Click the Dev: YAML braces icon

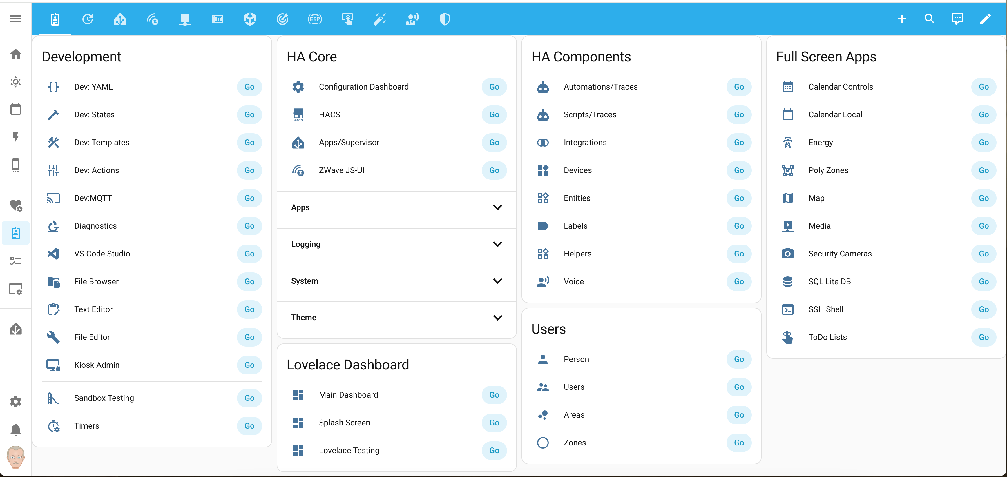(54, 87)
